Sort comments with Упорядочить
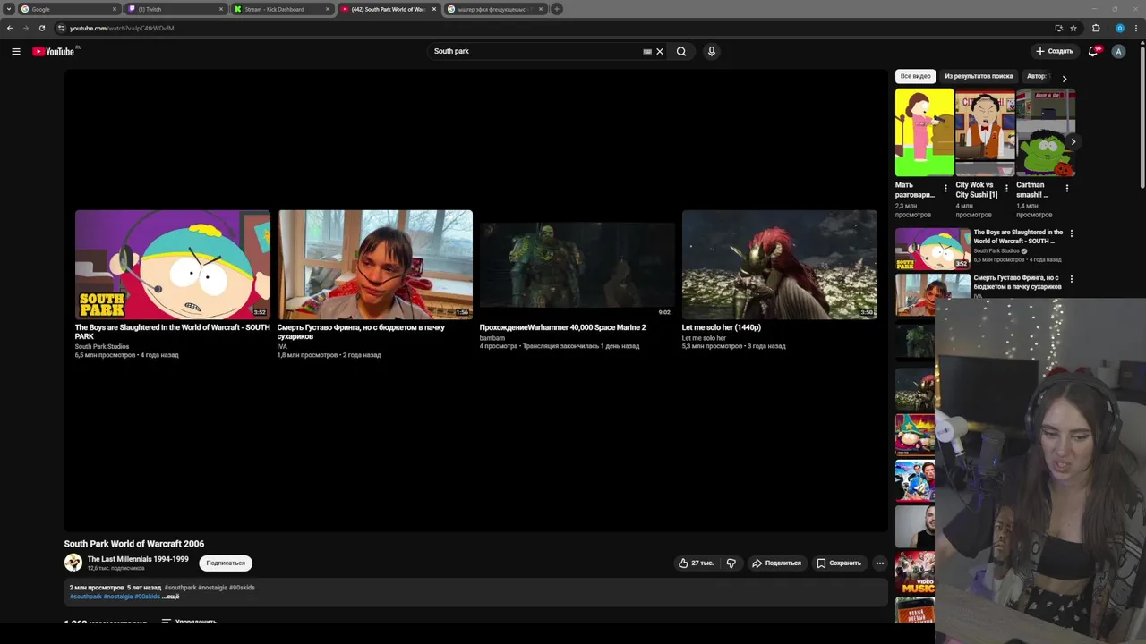1146x644 pixels. point(189,621)
